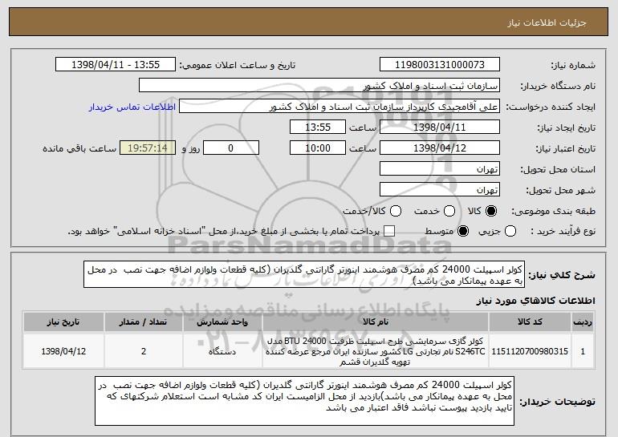This screenshot has width=618, height=437.
Task: Choose the متوسط purchase process option
Action: [x=463, y=231]
